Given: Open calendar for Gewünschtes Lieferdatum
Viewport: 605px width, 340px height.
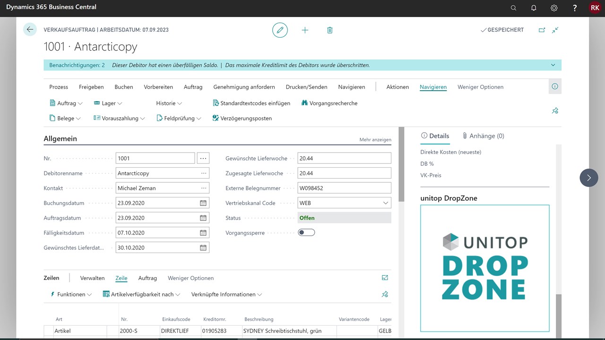Looking at the screenshot, I should pyautogui.click(x=203, y=247).
